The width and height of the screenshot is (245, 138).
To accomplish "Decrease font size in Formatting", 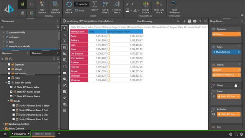I will tap(132, 4).
